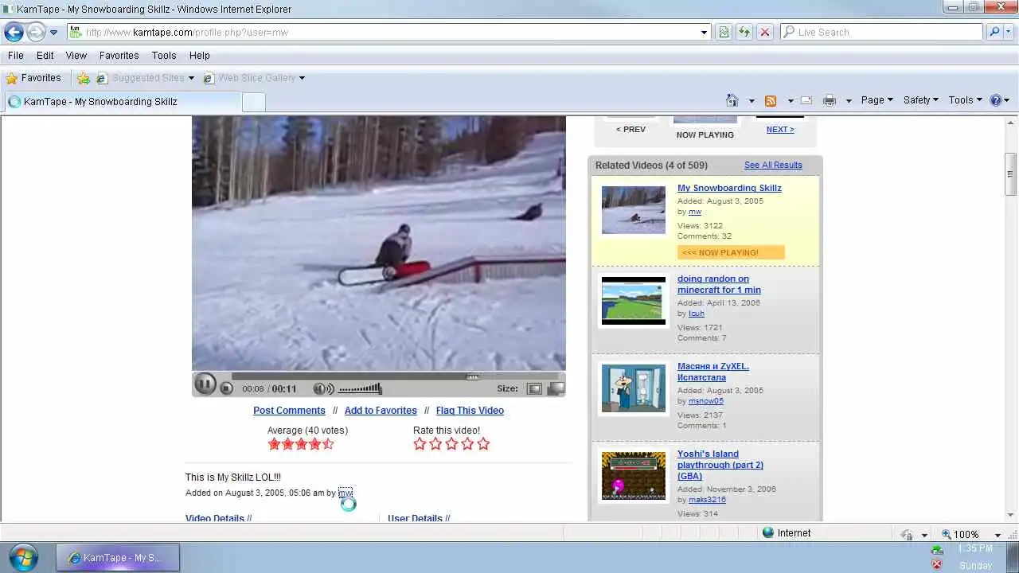Open the My Snowboarding Skillz related link

point(729,189)
